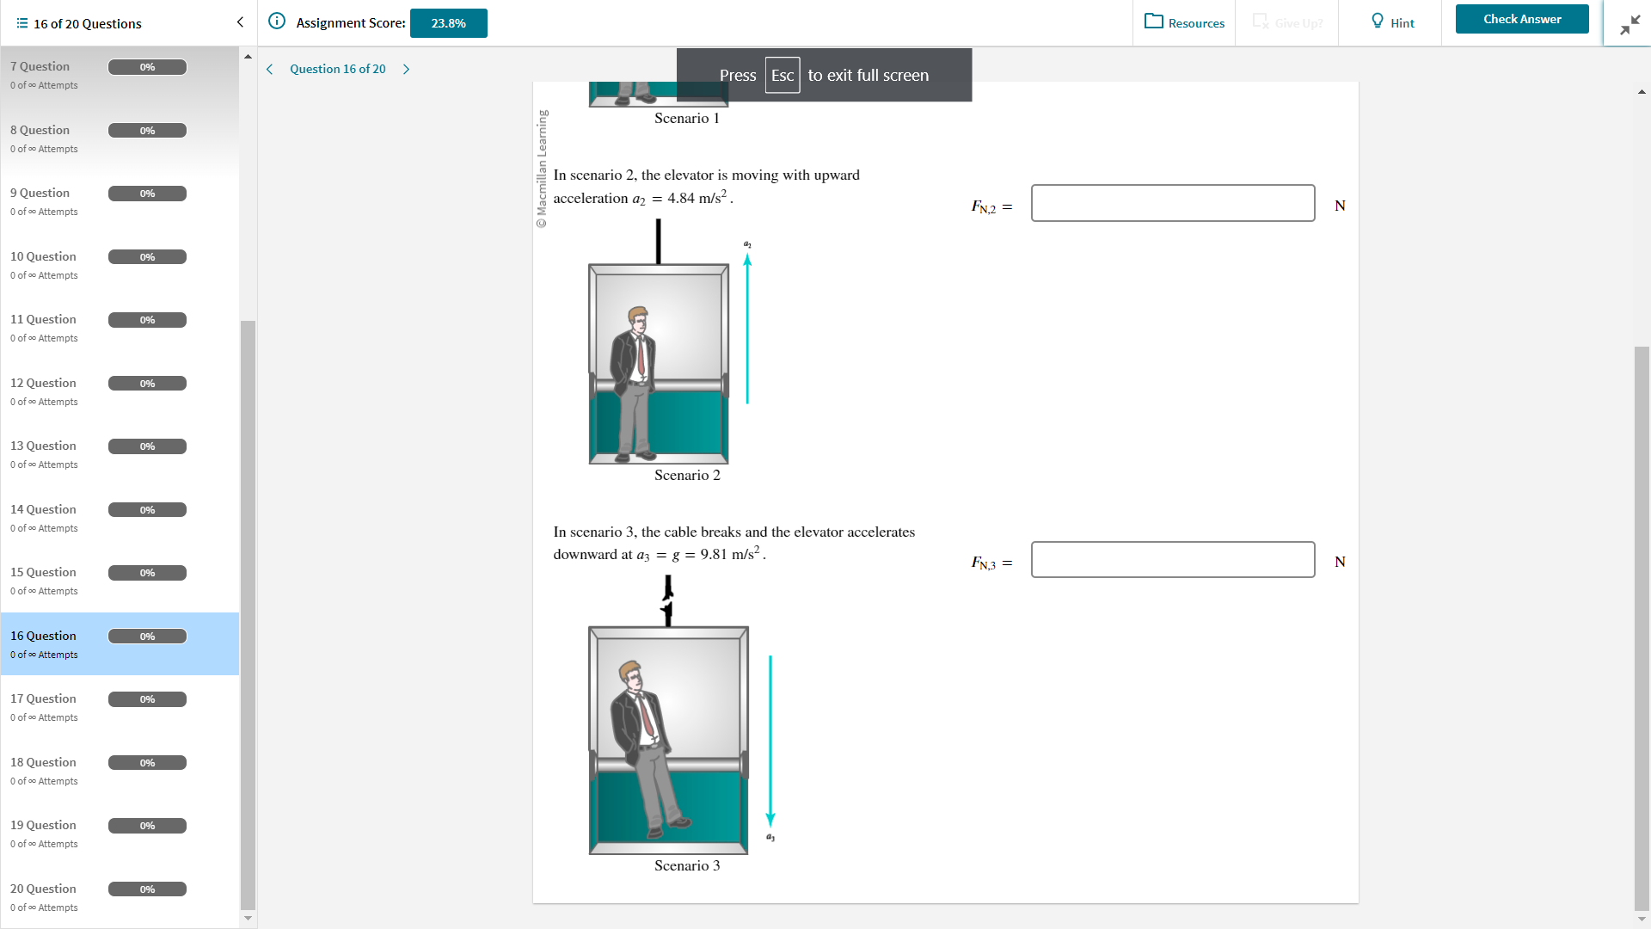Collapse the question sidebar with the chevron
The width and height of the screenshot is (1651, 929).
(240, 22)
